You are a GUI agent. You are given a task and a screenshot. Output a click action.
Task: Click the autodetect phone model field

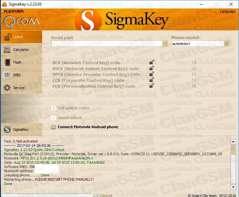coord(198,44)
